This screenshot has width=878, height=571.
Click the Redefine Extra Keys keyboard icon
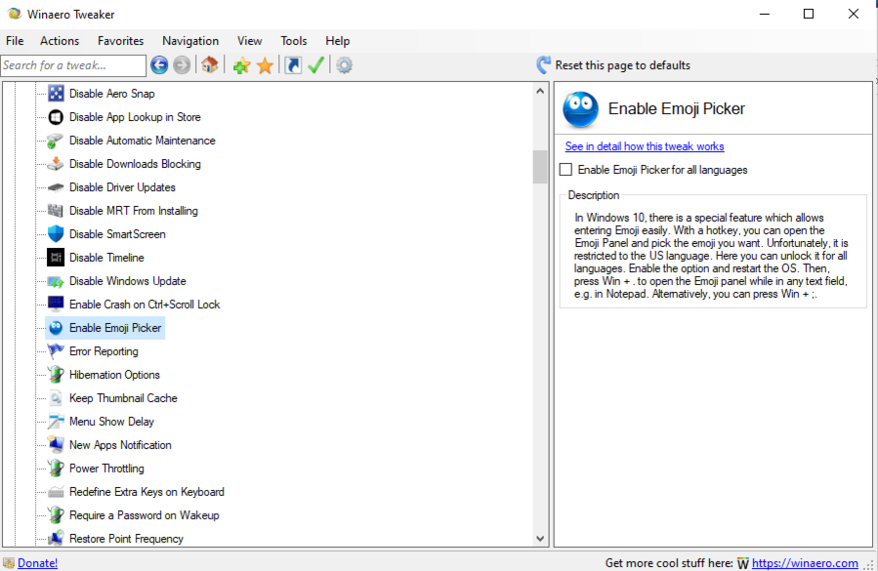(56, 492)
